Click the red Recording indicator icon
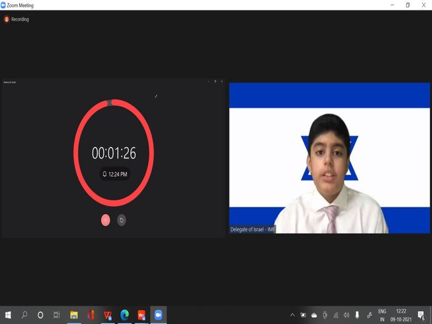This screenshot has width=432, height=324. [x=7, y=19]
